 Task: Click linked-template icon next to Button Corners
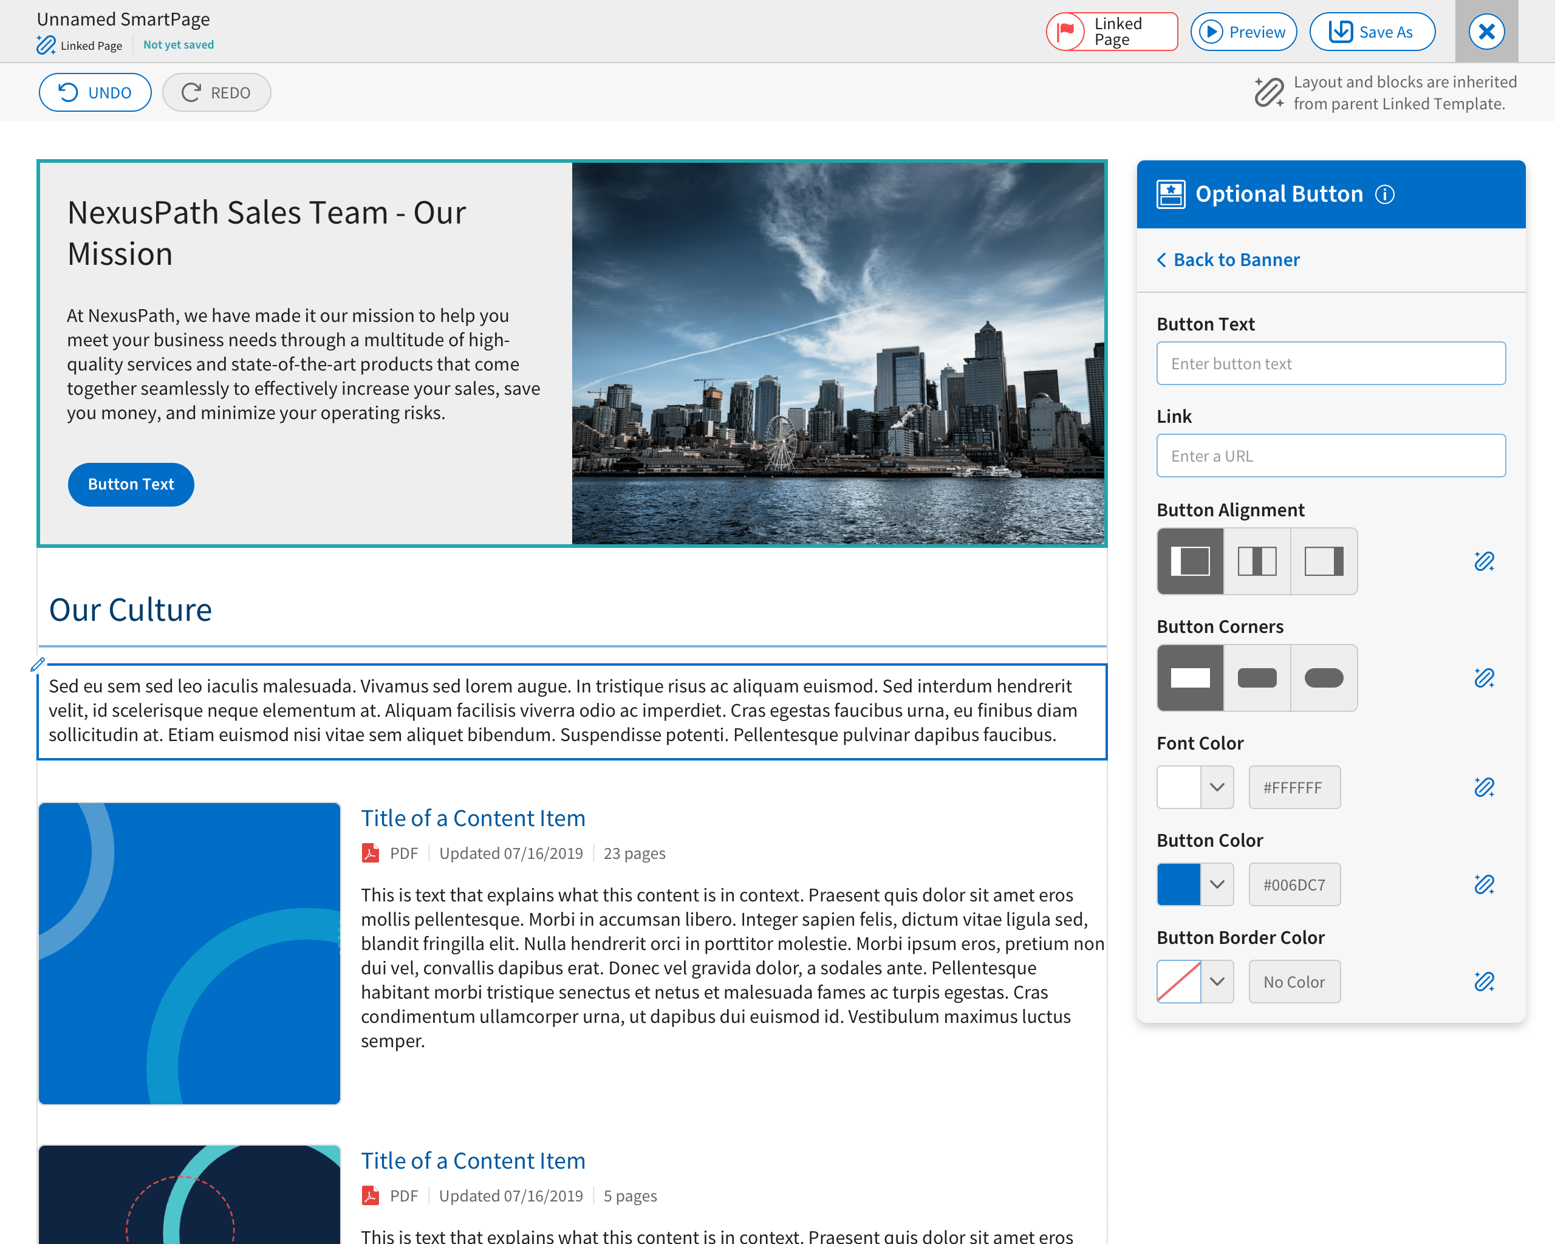(x=1483, y=678)
